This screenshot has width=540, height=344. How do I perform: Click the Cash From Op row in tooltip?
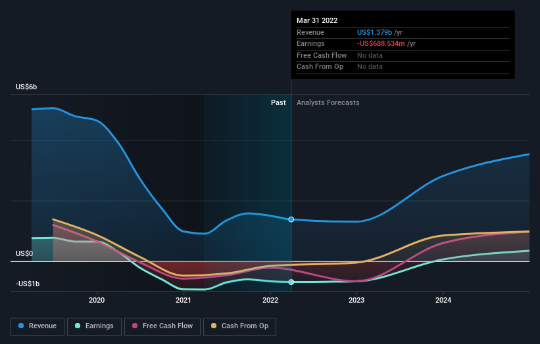(403, 67)
